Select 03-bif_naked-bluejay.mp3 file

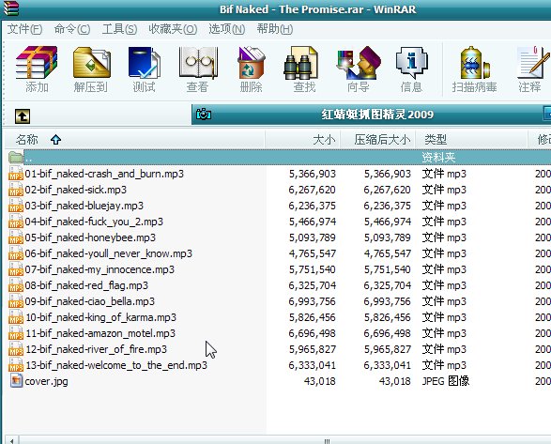pos(84,206)
